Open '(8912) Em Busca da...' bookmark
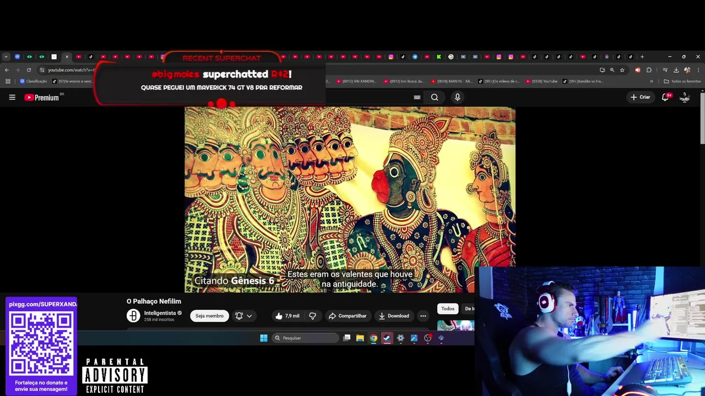Screen dimensions: 705x396 [x=404, y=81]
